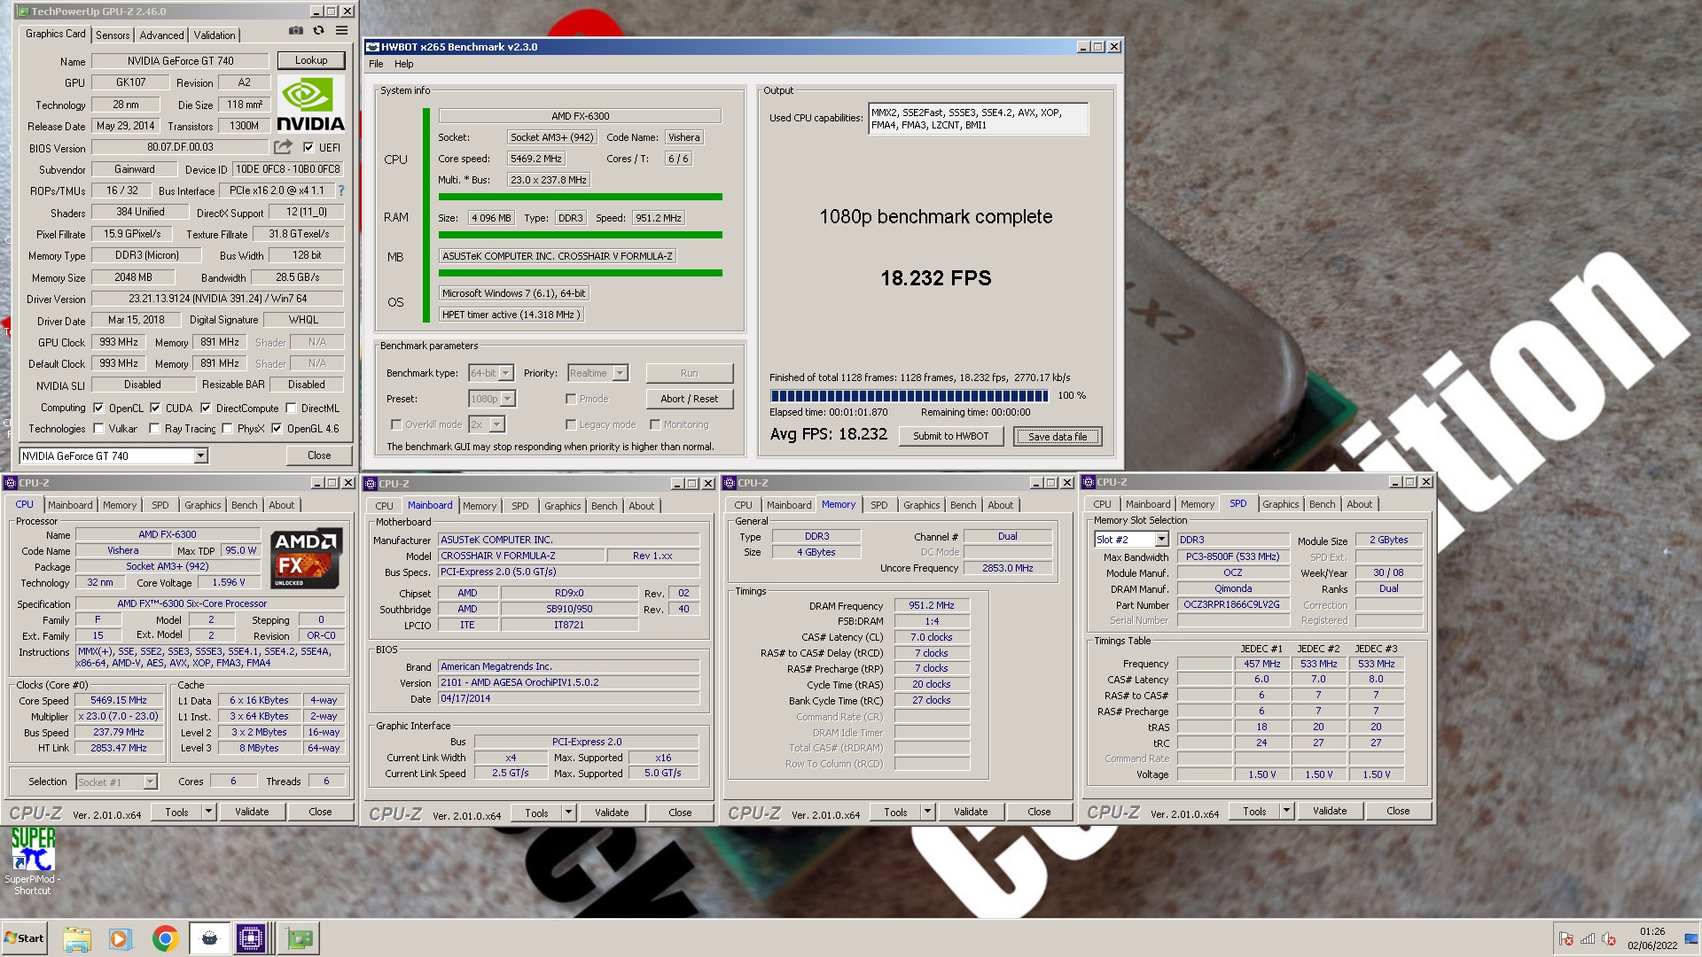Image resolution: width=1702 pixels, height=957 pixels.
Task: Open the Validation tab in GPU-Z
Action: pyautogui.click(x=215, y=35)
